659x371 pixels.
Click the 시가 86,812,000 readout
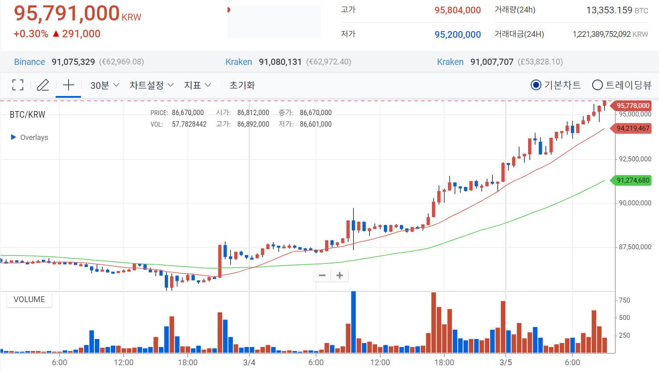point(243,113)
